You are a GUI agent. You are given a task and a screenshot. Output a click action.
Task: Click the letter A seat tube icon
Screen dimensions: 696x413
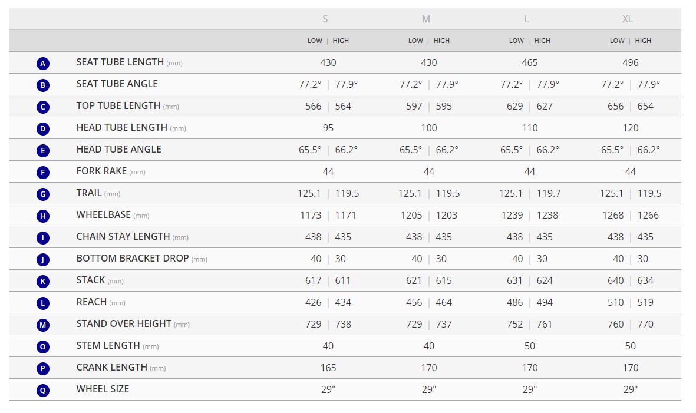42,63
